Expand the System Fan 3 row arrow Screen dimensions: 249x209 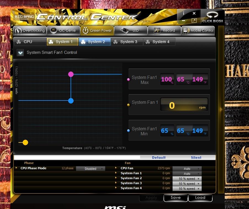point(116,183)
